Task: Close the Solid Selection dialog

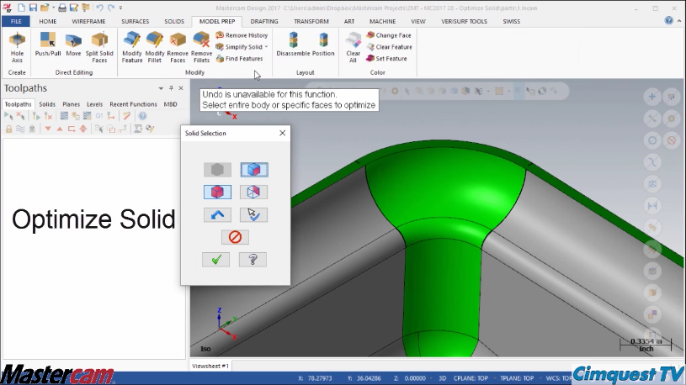Action: click(x=282, y=133)
